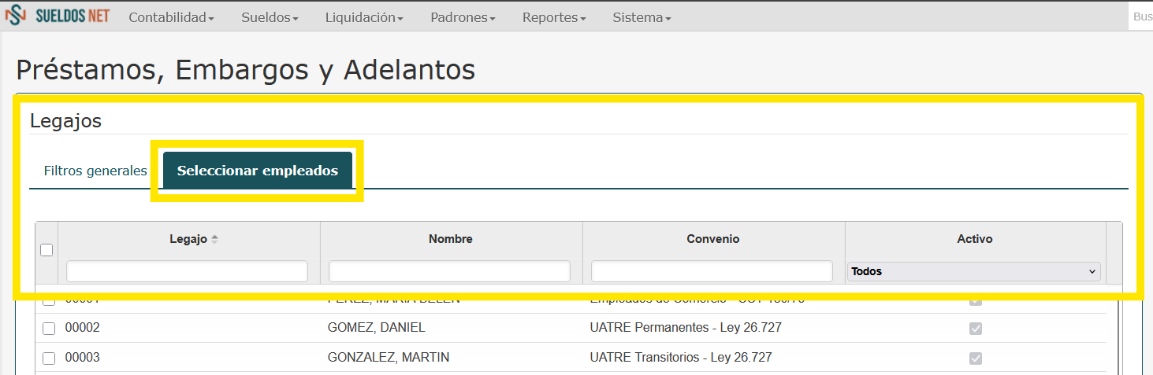Sort by the Legajo column header
1153x375 pixels.
(188, 239)
